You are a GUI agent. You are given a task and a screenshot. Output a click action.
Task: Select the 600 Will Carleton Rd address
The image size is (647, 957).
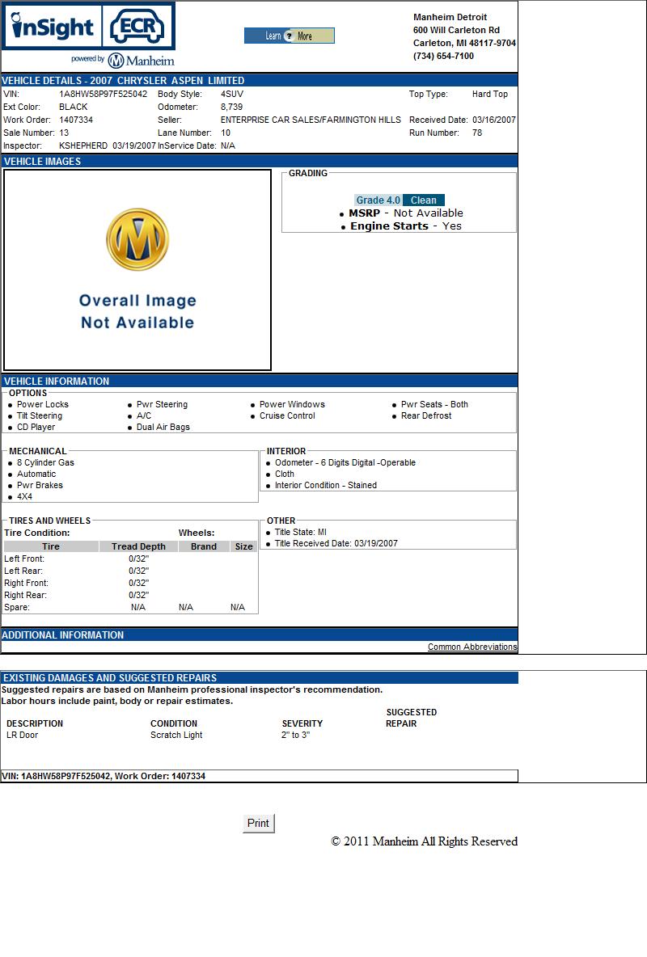pyautogui.click(x=456, y=30)
